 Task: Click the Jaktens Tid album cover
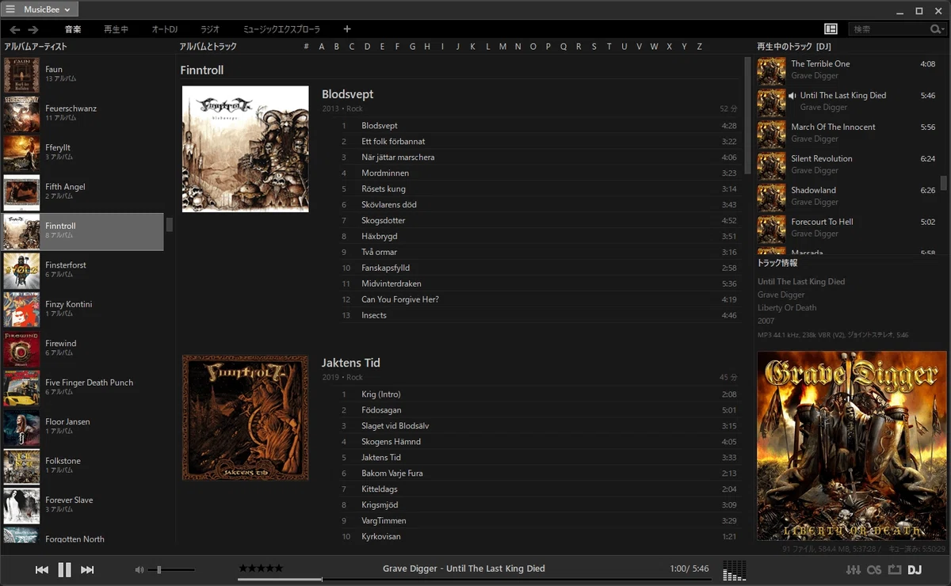tap(246, 417)
